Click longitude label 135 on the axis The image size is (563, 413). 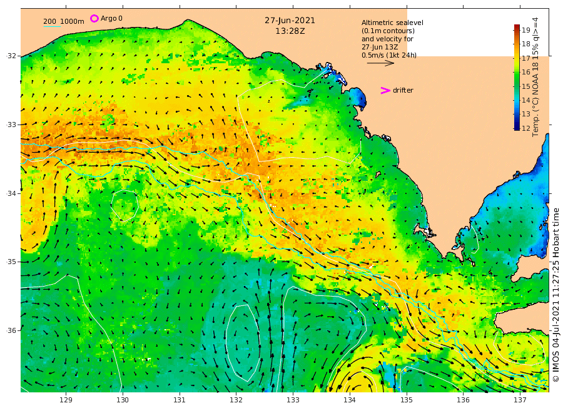(x=407, y=400)
